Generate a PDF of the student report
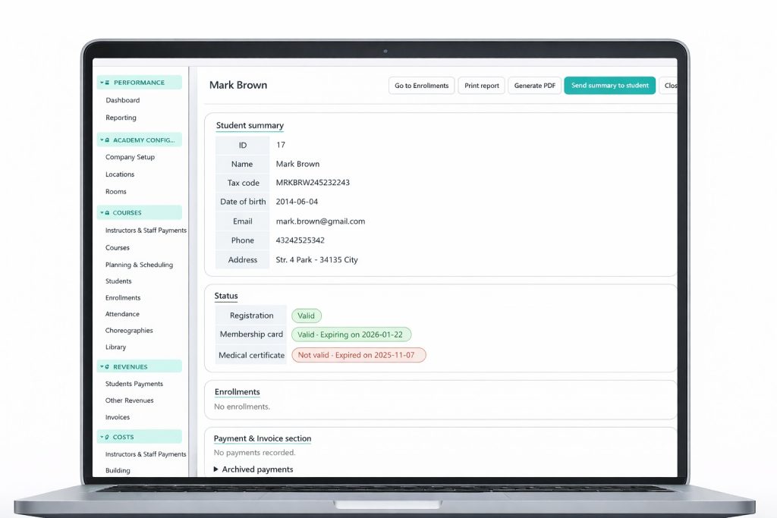The image size is (777, 518). (x=533, y=86)
